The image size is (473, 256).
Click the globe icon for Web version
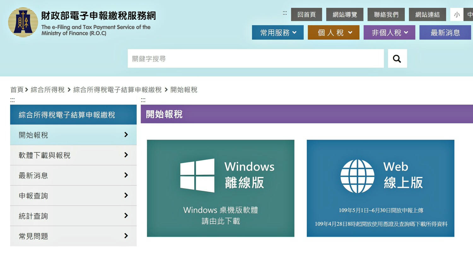click(x=358, y=176)
